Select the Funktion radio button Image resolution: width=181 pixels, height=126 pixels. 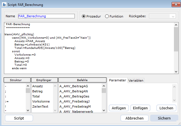(x=107, y=16)
